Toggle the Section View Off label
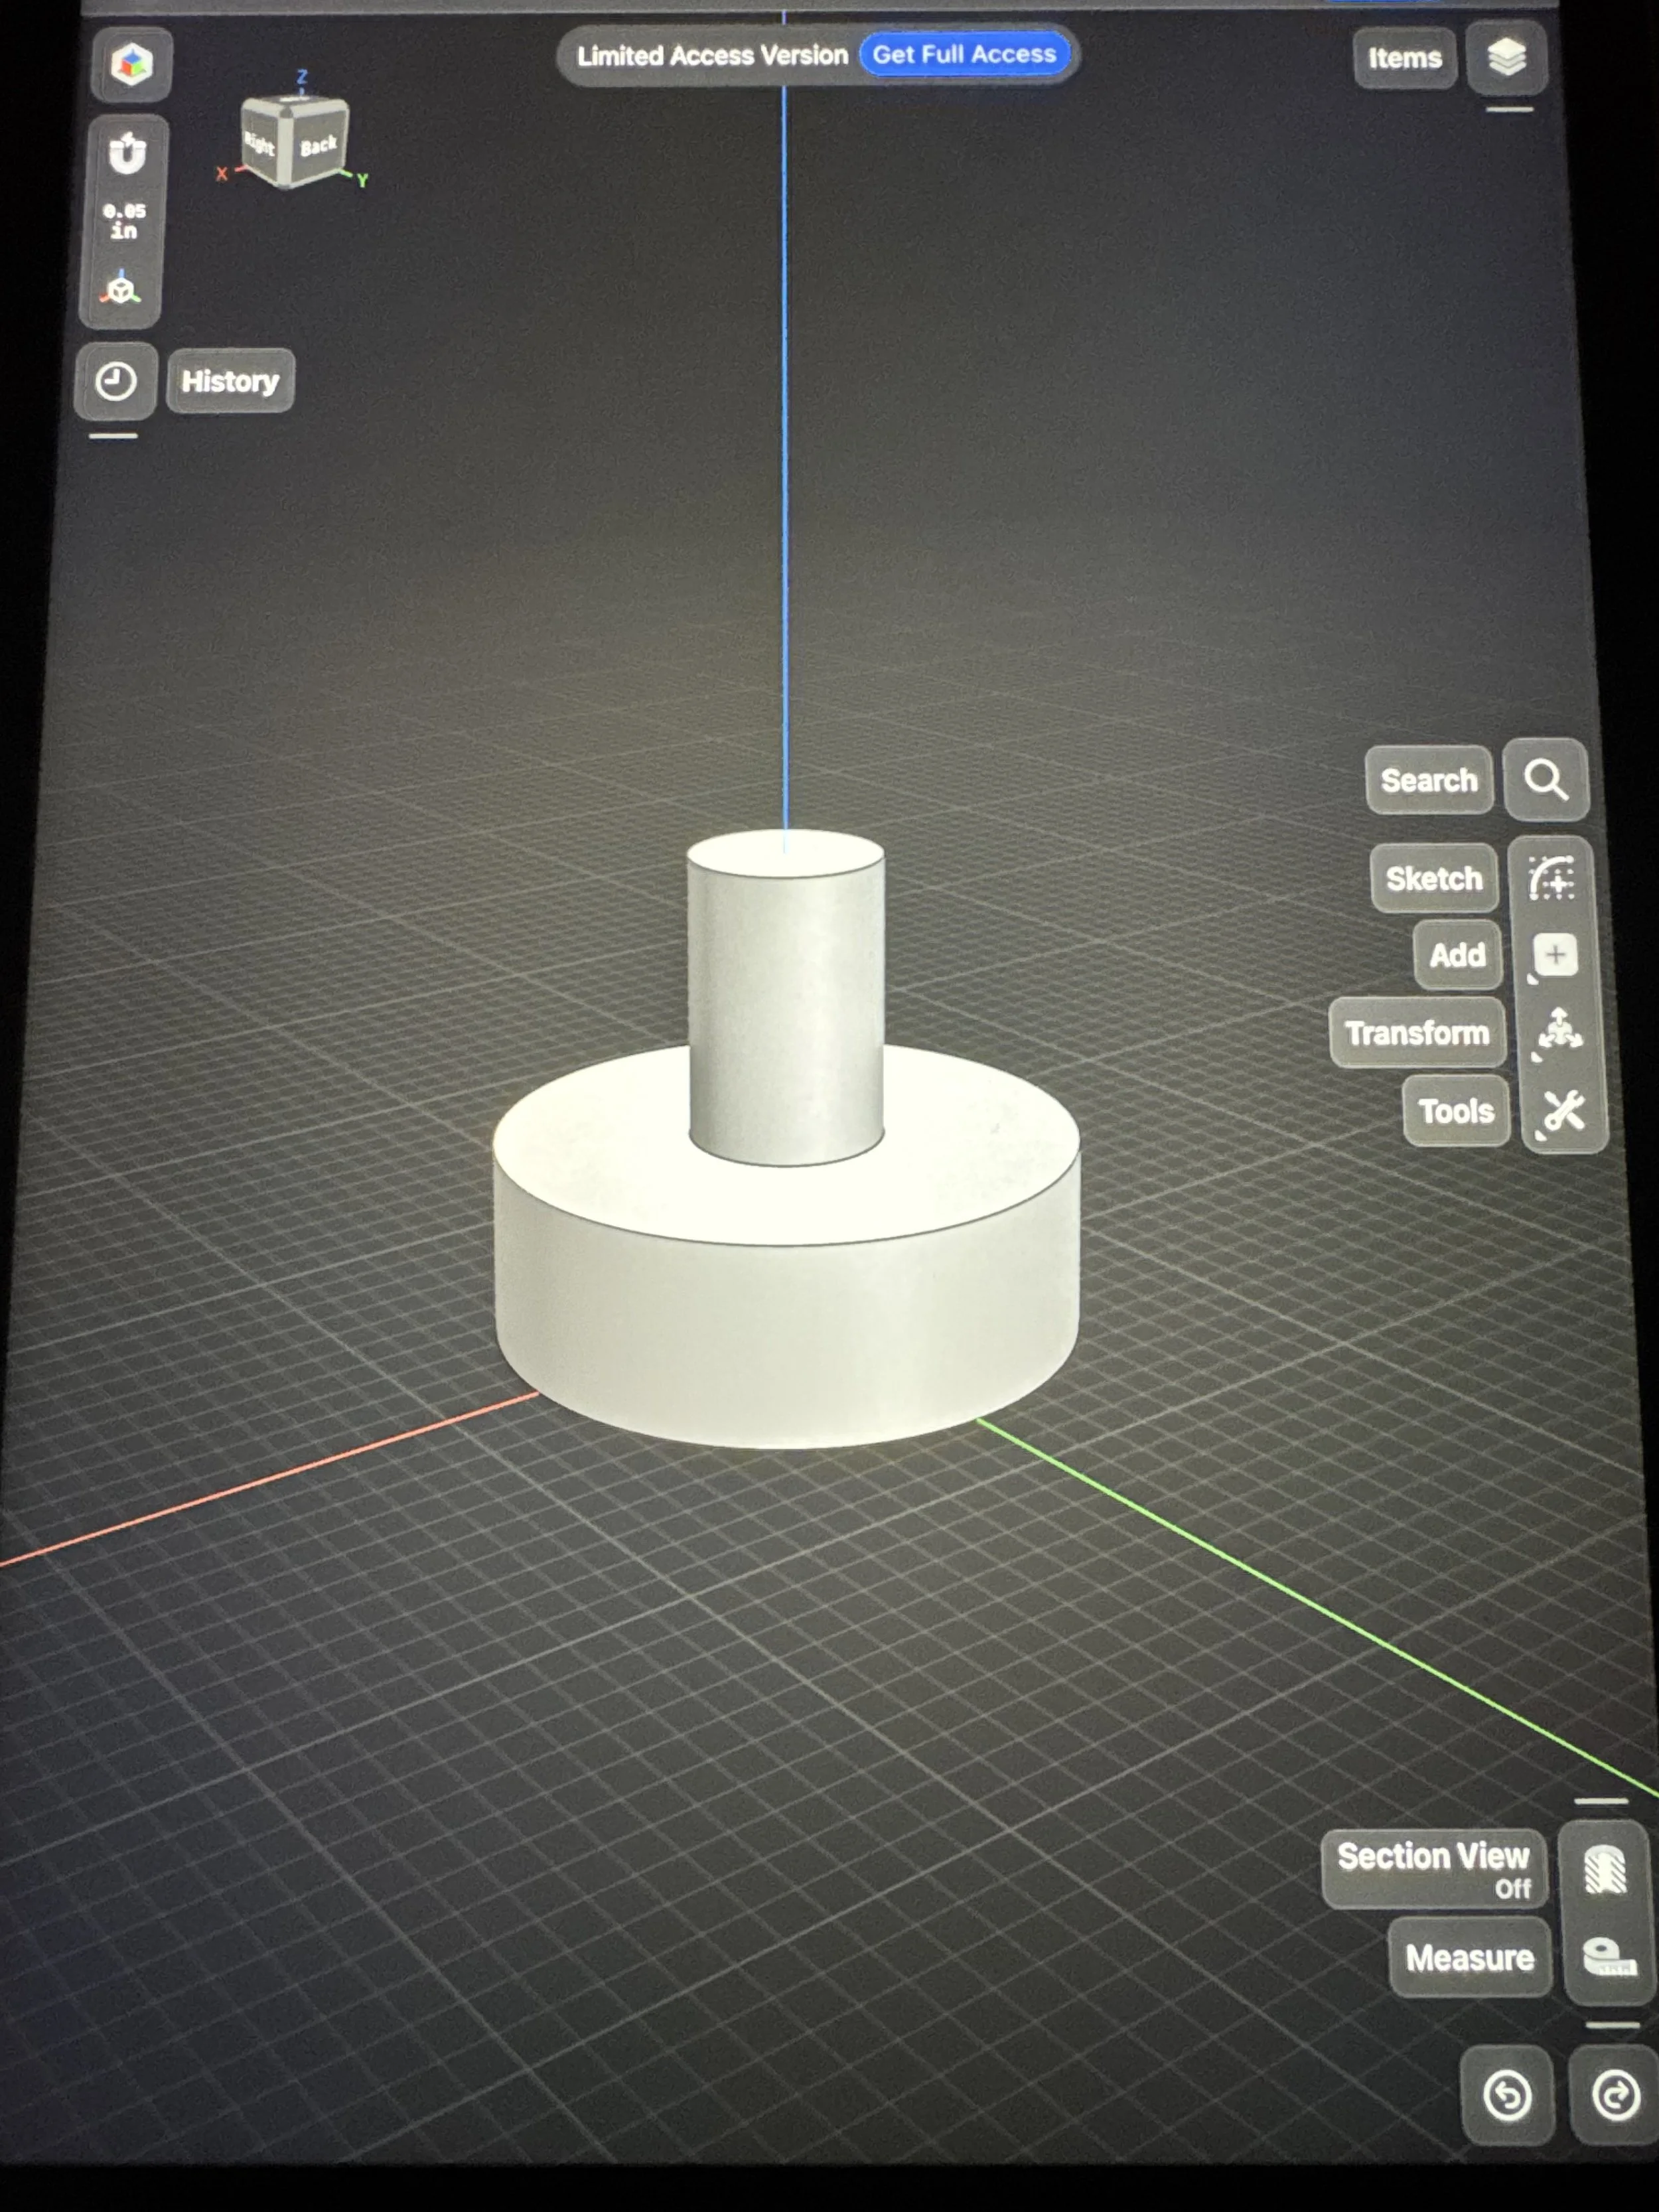This screenshot has height=2212, width=1659. [1434, 1869]
